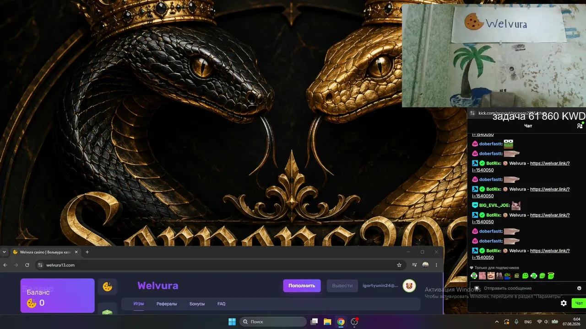This screenshot has height=329, width=586.
Task: Click the browser forward arrow
Action: click(x=16, y=265)
